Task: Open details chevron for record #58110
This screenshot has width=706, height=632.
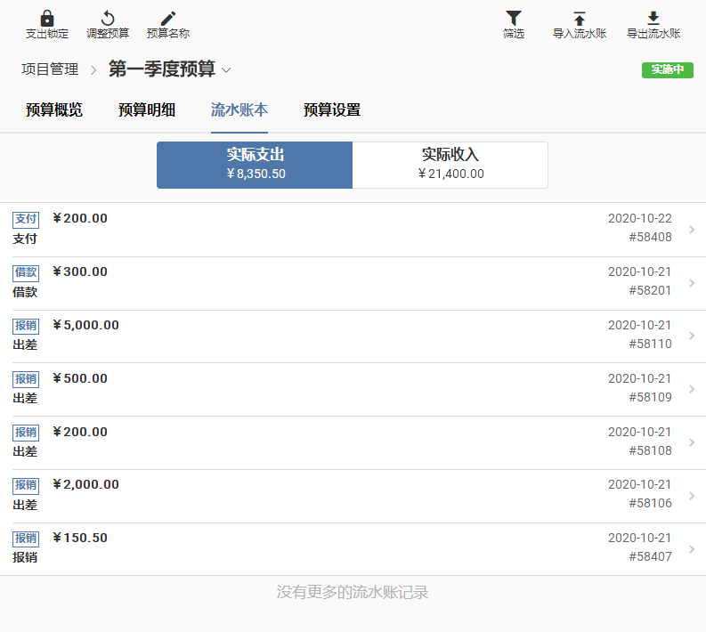Action: click(692, 336)
